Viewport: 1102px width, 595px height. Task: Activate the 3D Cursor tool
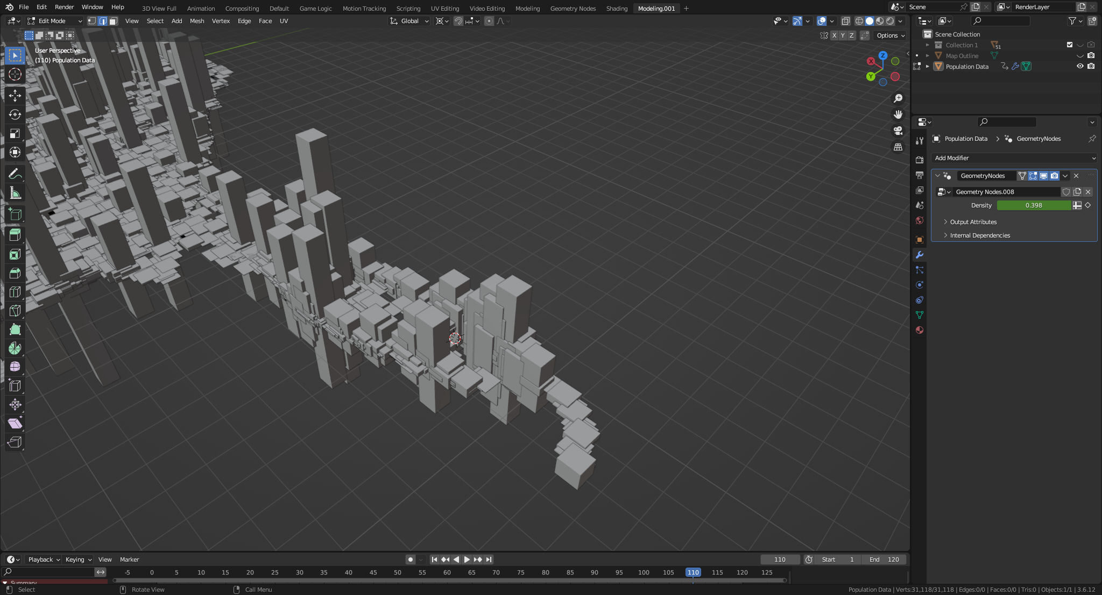click(x=15, y=74)
